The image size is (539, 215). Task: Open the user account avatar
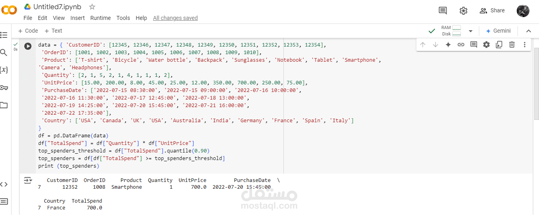point(523,11)
